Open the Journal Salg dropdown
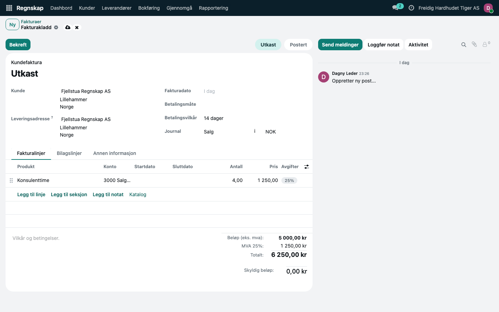The height and width of the screenshot is (312, 499). pyautogui.click(x=227, y=132)
